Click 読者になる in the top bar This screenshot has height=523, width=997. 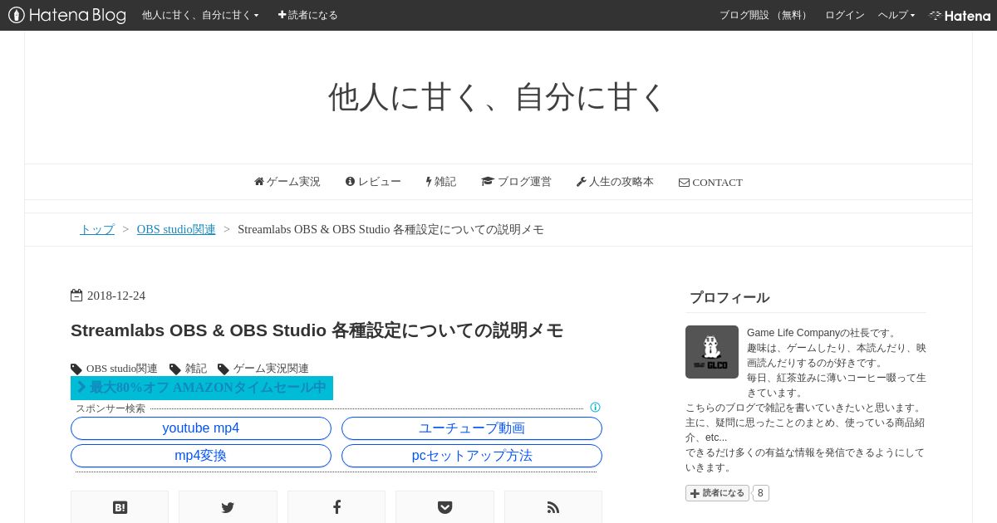[307, 15]
